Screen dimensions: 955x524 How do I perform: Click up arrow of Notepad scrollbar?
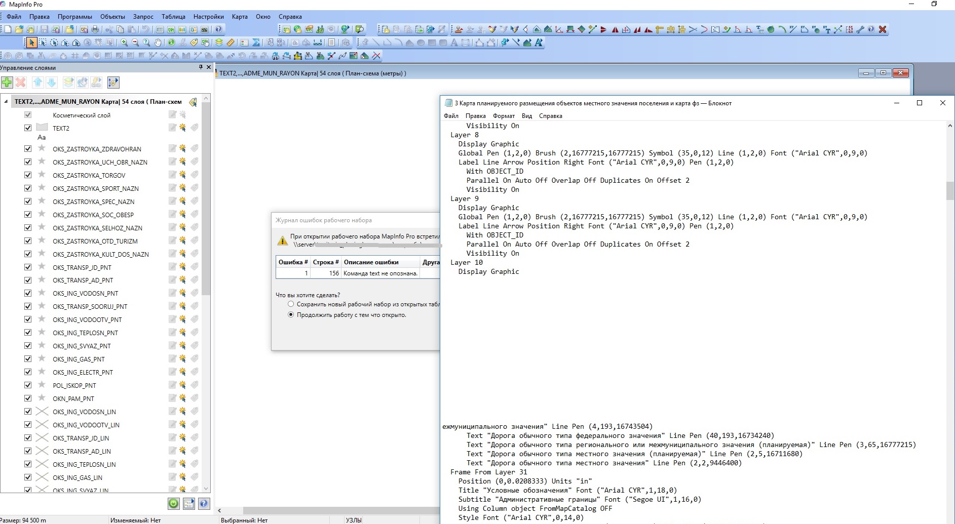(x=950, y=126)
